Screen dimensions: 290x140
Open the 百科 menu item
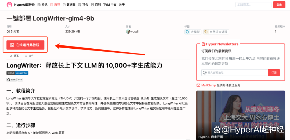(x=96, y=5)
